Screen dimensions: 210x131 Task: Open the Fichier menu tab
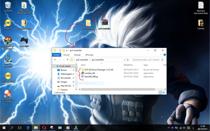click(57, 55)
